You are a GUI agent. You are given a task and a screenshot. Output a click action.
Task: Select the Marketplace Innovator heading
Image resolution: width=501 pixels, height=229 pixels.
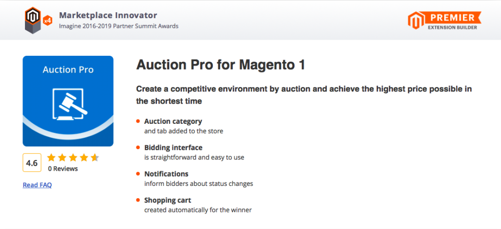click(108, 16)
